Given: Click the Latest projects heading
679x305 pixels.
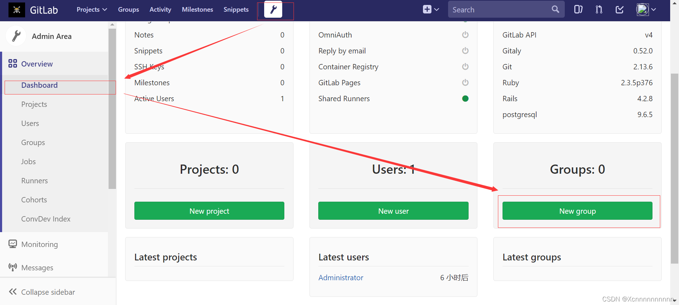Looking at the screenshot, I should pyautogui.click(x=166, y=257).
